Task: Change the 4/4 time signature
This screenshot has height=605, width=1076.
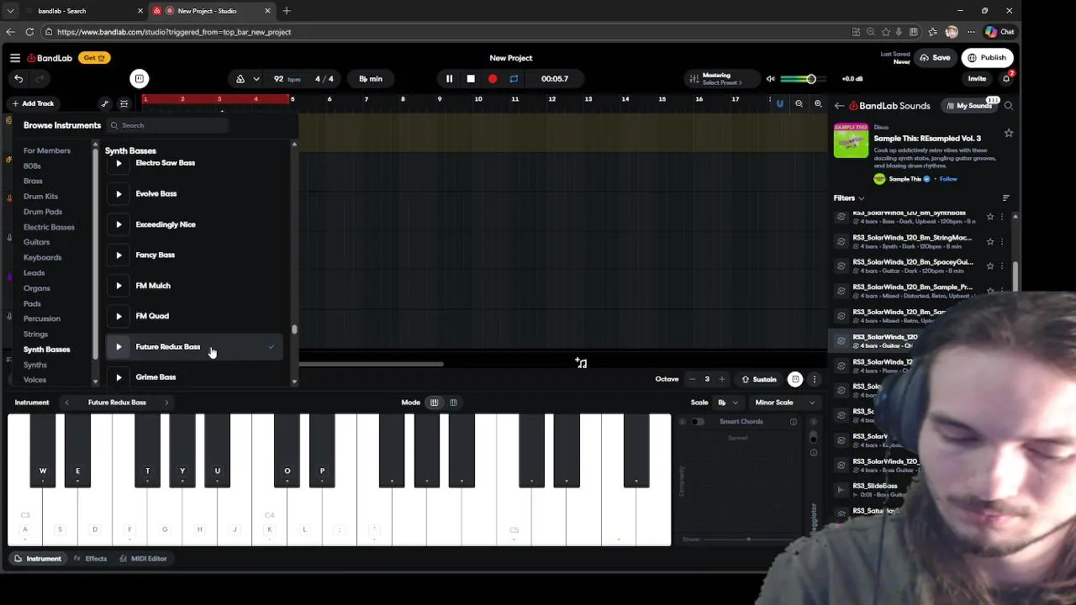Action: pos(324,79)
